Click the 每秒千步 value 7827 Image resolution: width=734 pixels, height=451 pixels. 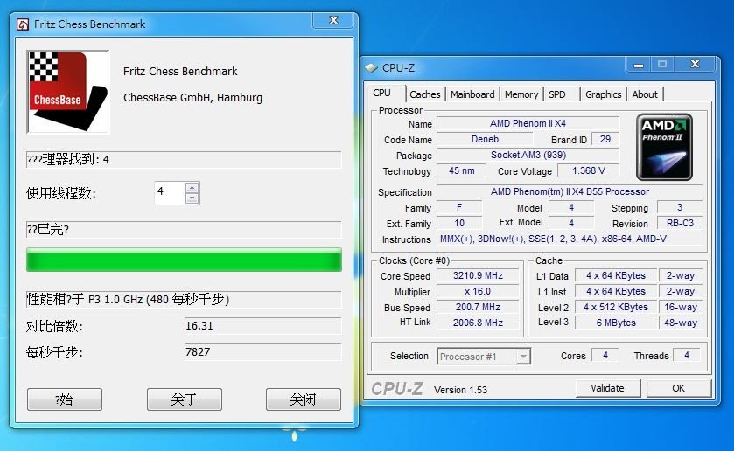[x=263, y=352]
